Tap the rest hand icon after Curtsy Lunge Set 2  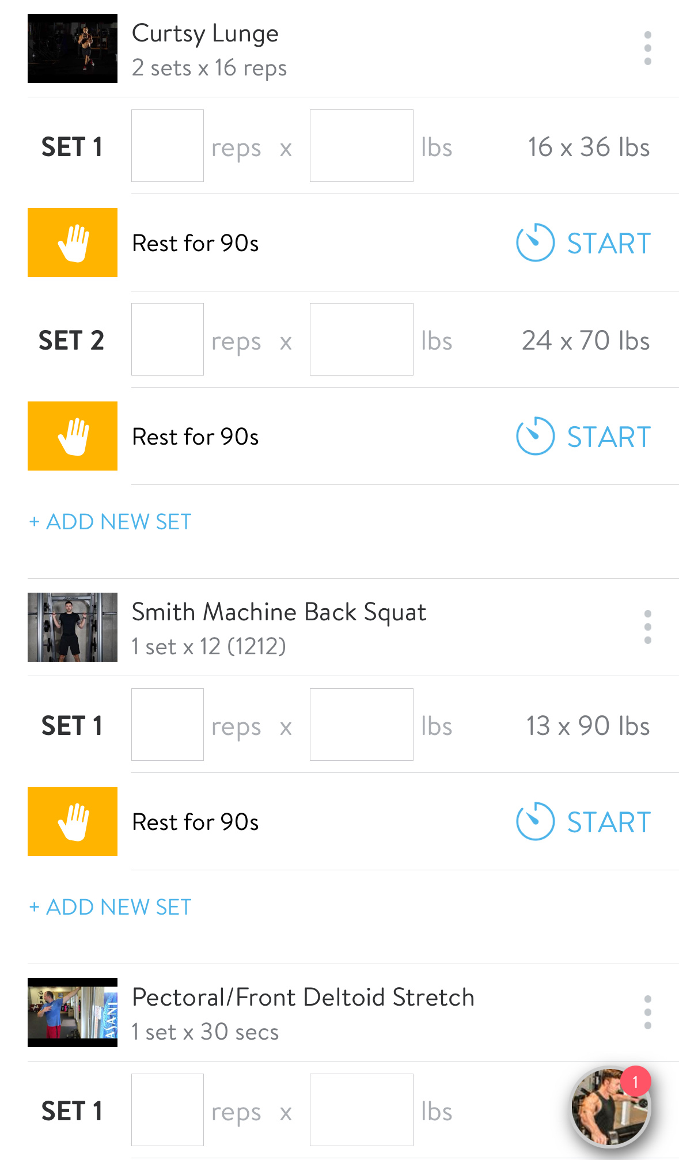pyautogui.click(x=73, y=436)
